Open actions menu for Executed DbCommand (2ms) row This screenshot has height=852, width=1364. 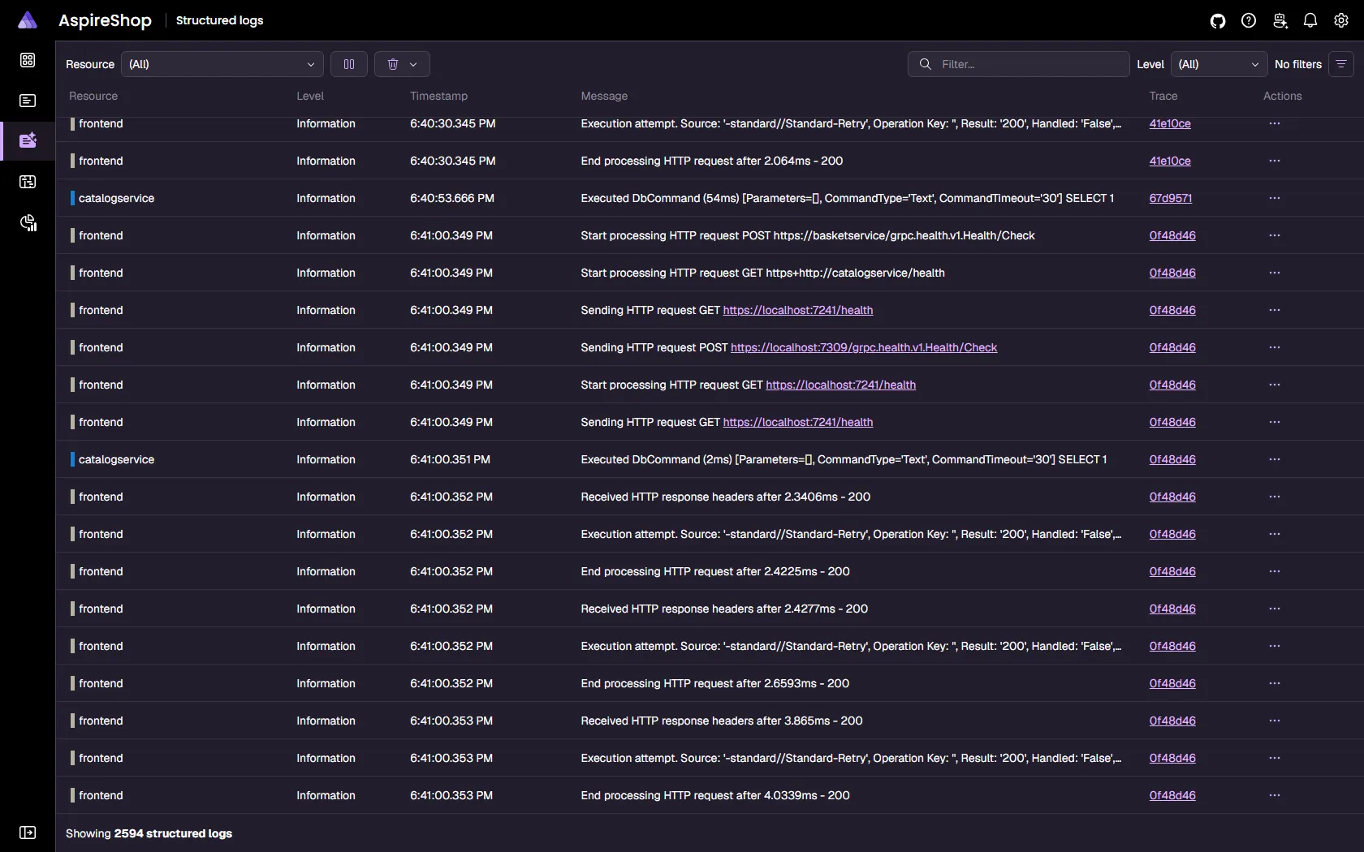1275,459
